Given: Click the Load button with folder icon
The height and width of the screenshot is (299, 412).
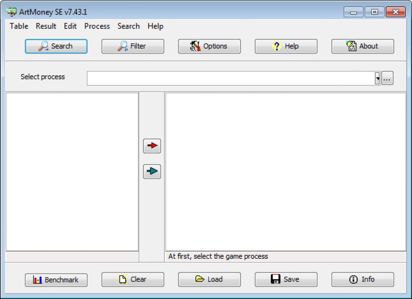Looking at the screenshot, I should tap(210, 279).
